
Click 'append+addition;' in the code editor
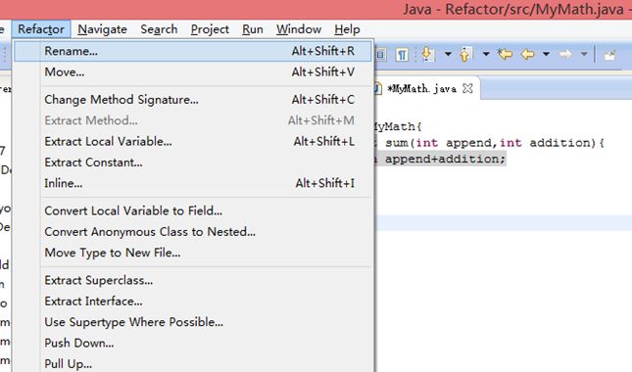pyautogui.click(x=445, y=159)
